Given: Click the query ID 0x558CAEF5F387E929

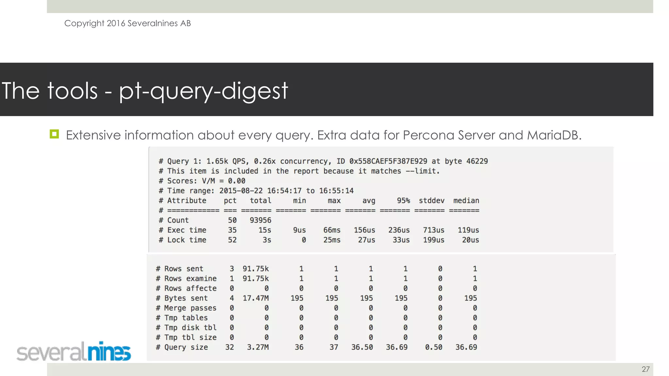Looking at the screenshot, I should pos(388,161).
